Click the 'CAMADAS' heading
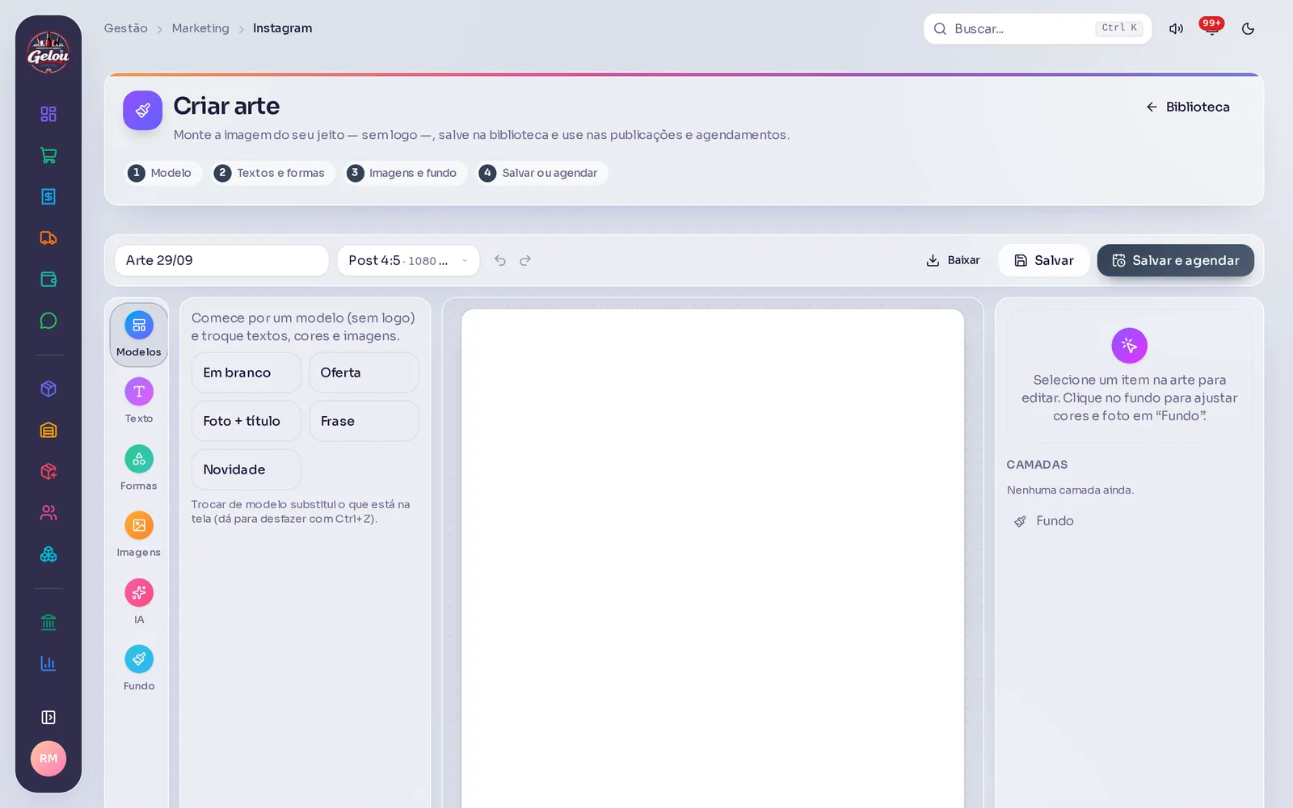This screenshot has height=808, width=1293. 1037,465
